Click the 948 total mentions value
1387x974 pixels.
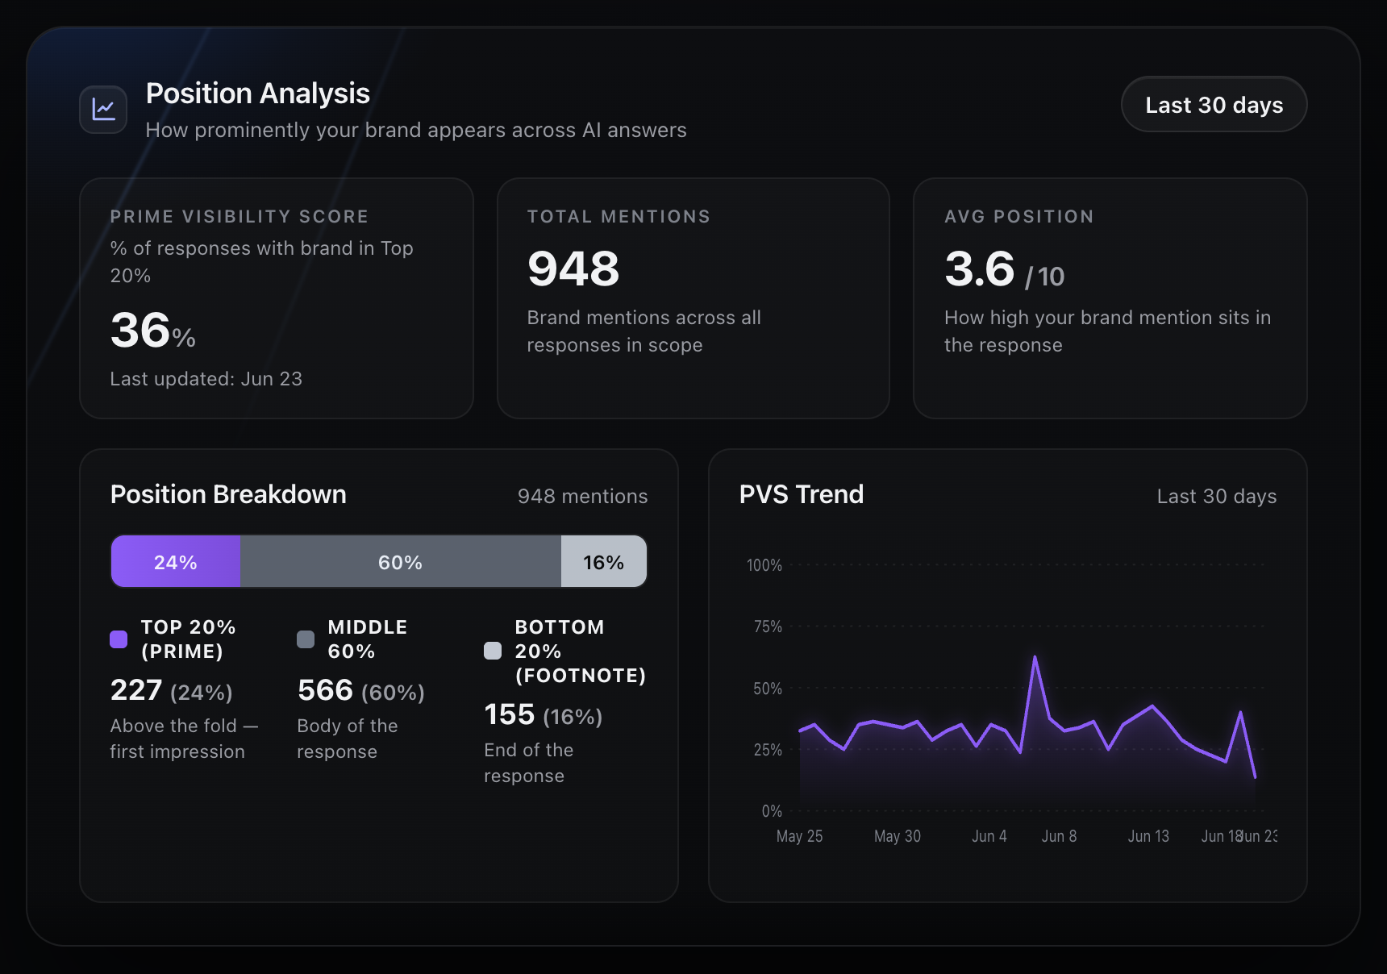coord(573,268)
